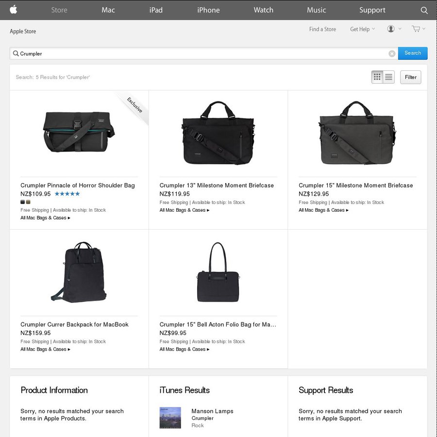This screenshot has width=437, height=437.
Task: Switch to grid view
Action: pyautogui.click(x=377, y=77)
